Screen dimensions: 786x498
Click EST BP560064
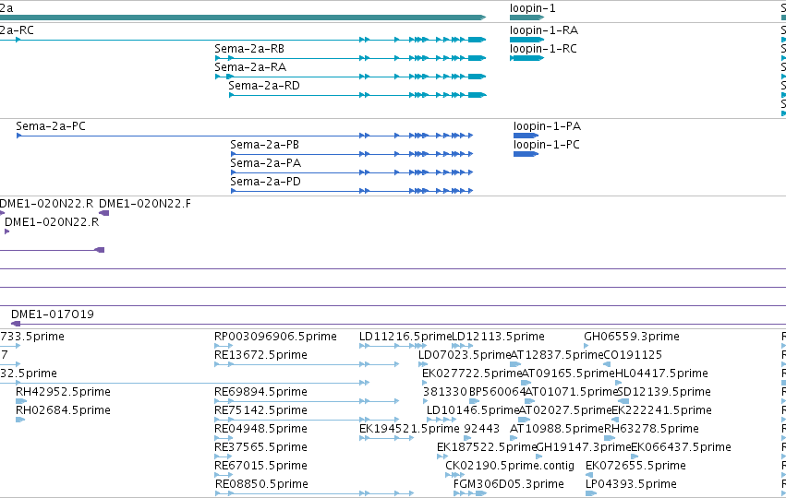coord(497,392)
